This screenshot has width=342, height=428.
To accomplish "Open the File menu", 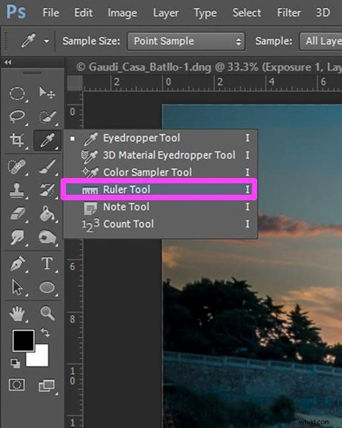I will coord(51,13).
